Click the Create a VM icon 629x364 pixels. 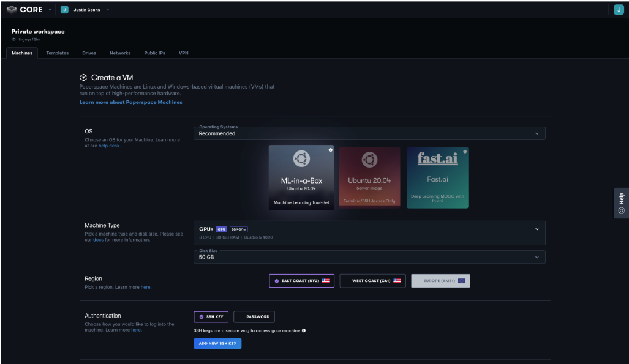(83, 77)
